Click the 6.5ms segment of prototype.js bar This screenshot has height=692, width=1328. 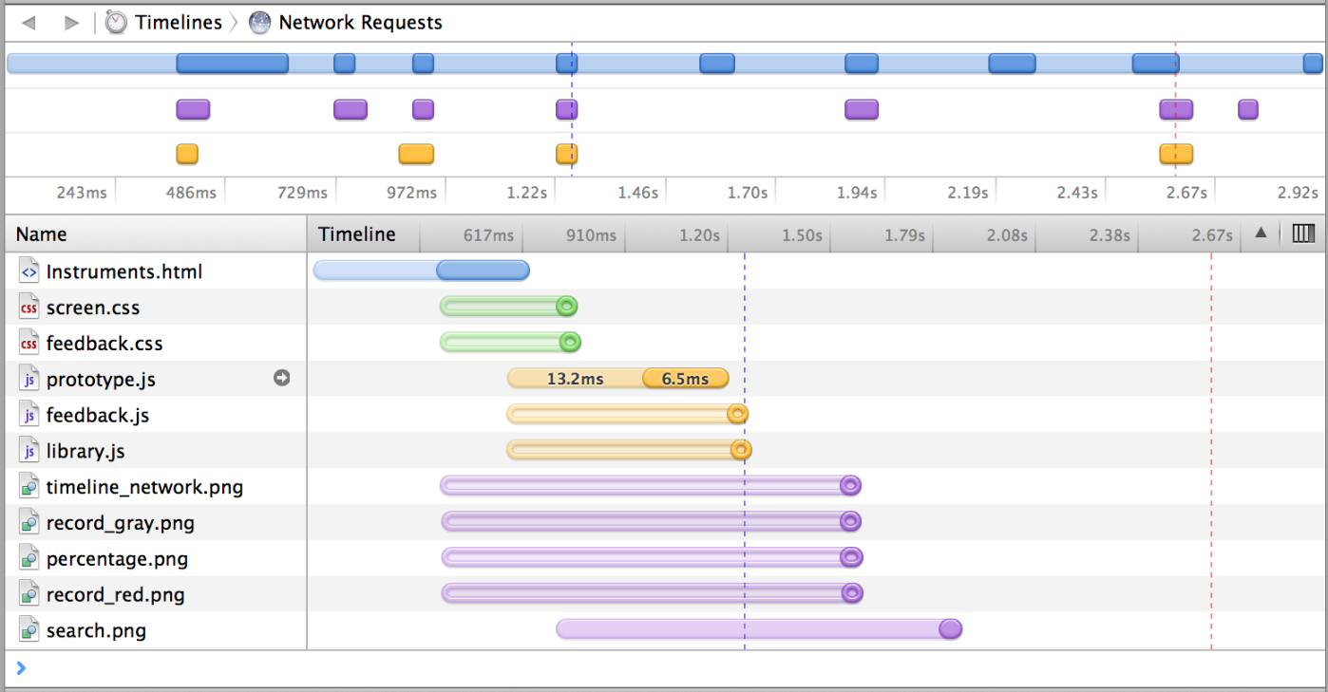[x=685, y=379]
